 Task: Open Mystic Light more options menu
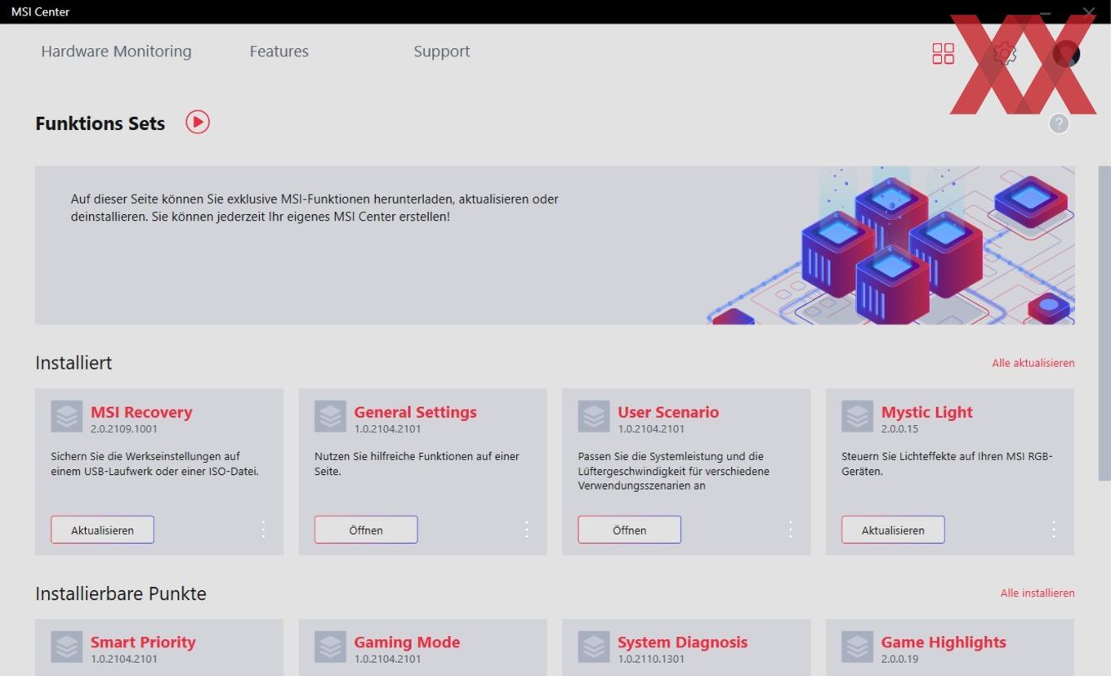1054,530
